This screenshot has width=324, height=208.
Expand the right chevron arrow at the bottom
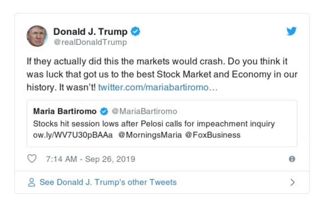[x=292, y=182]
